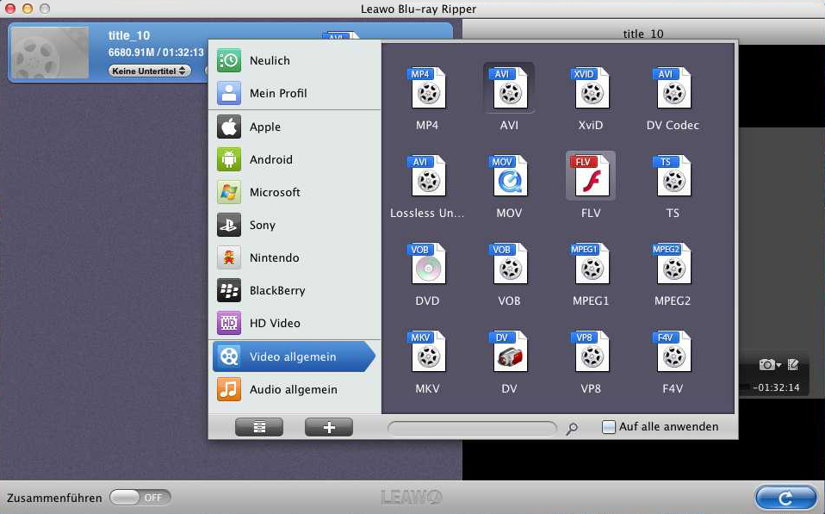Select the DV camcorder format icon
The image size is (825, 514).
click(509, 352)
